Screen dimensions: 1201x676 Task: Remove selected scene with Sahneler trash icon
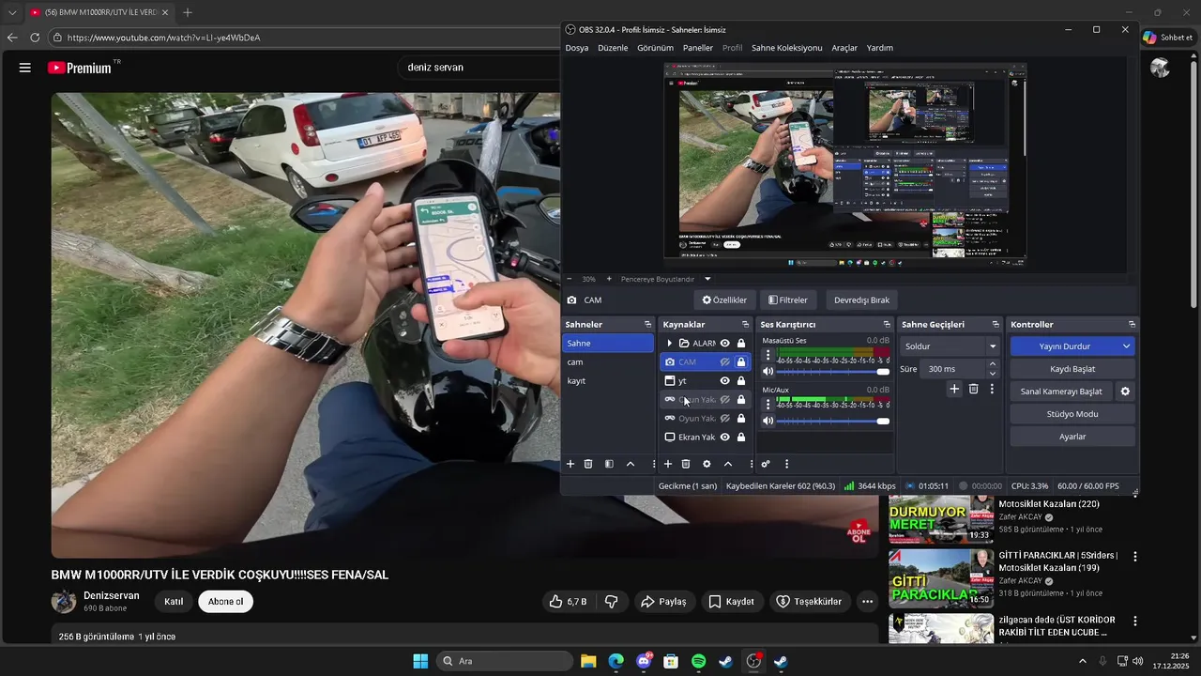pos(588,464)
